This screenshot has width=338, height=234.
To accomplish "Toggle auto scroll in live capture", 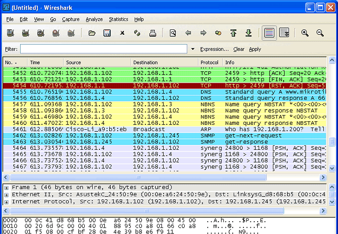I will pos(284,33).
